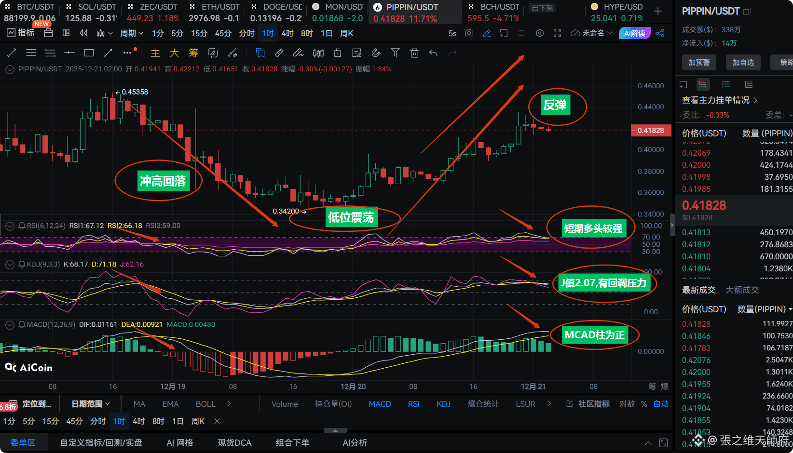Toggle the KDJ indicator at bottom bar
This screenshot has width=793, height=453.
443,404
